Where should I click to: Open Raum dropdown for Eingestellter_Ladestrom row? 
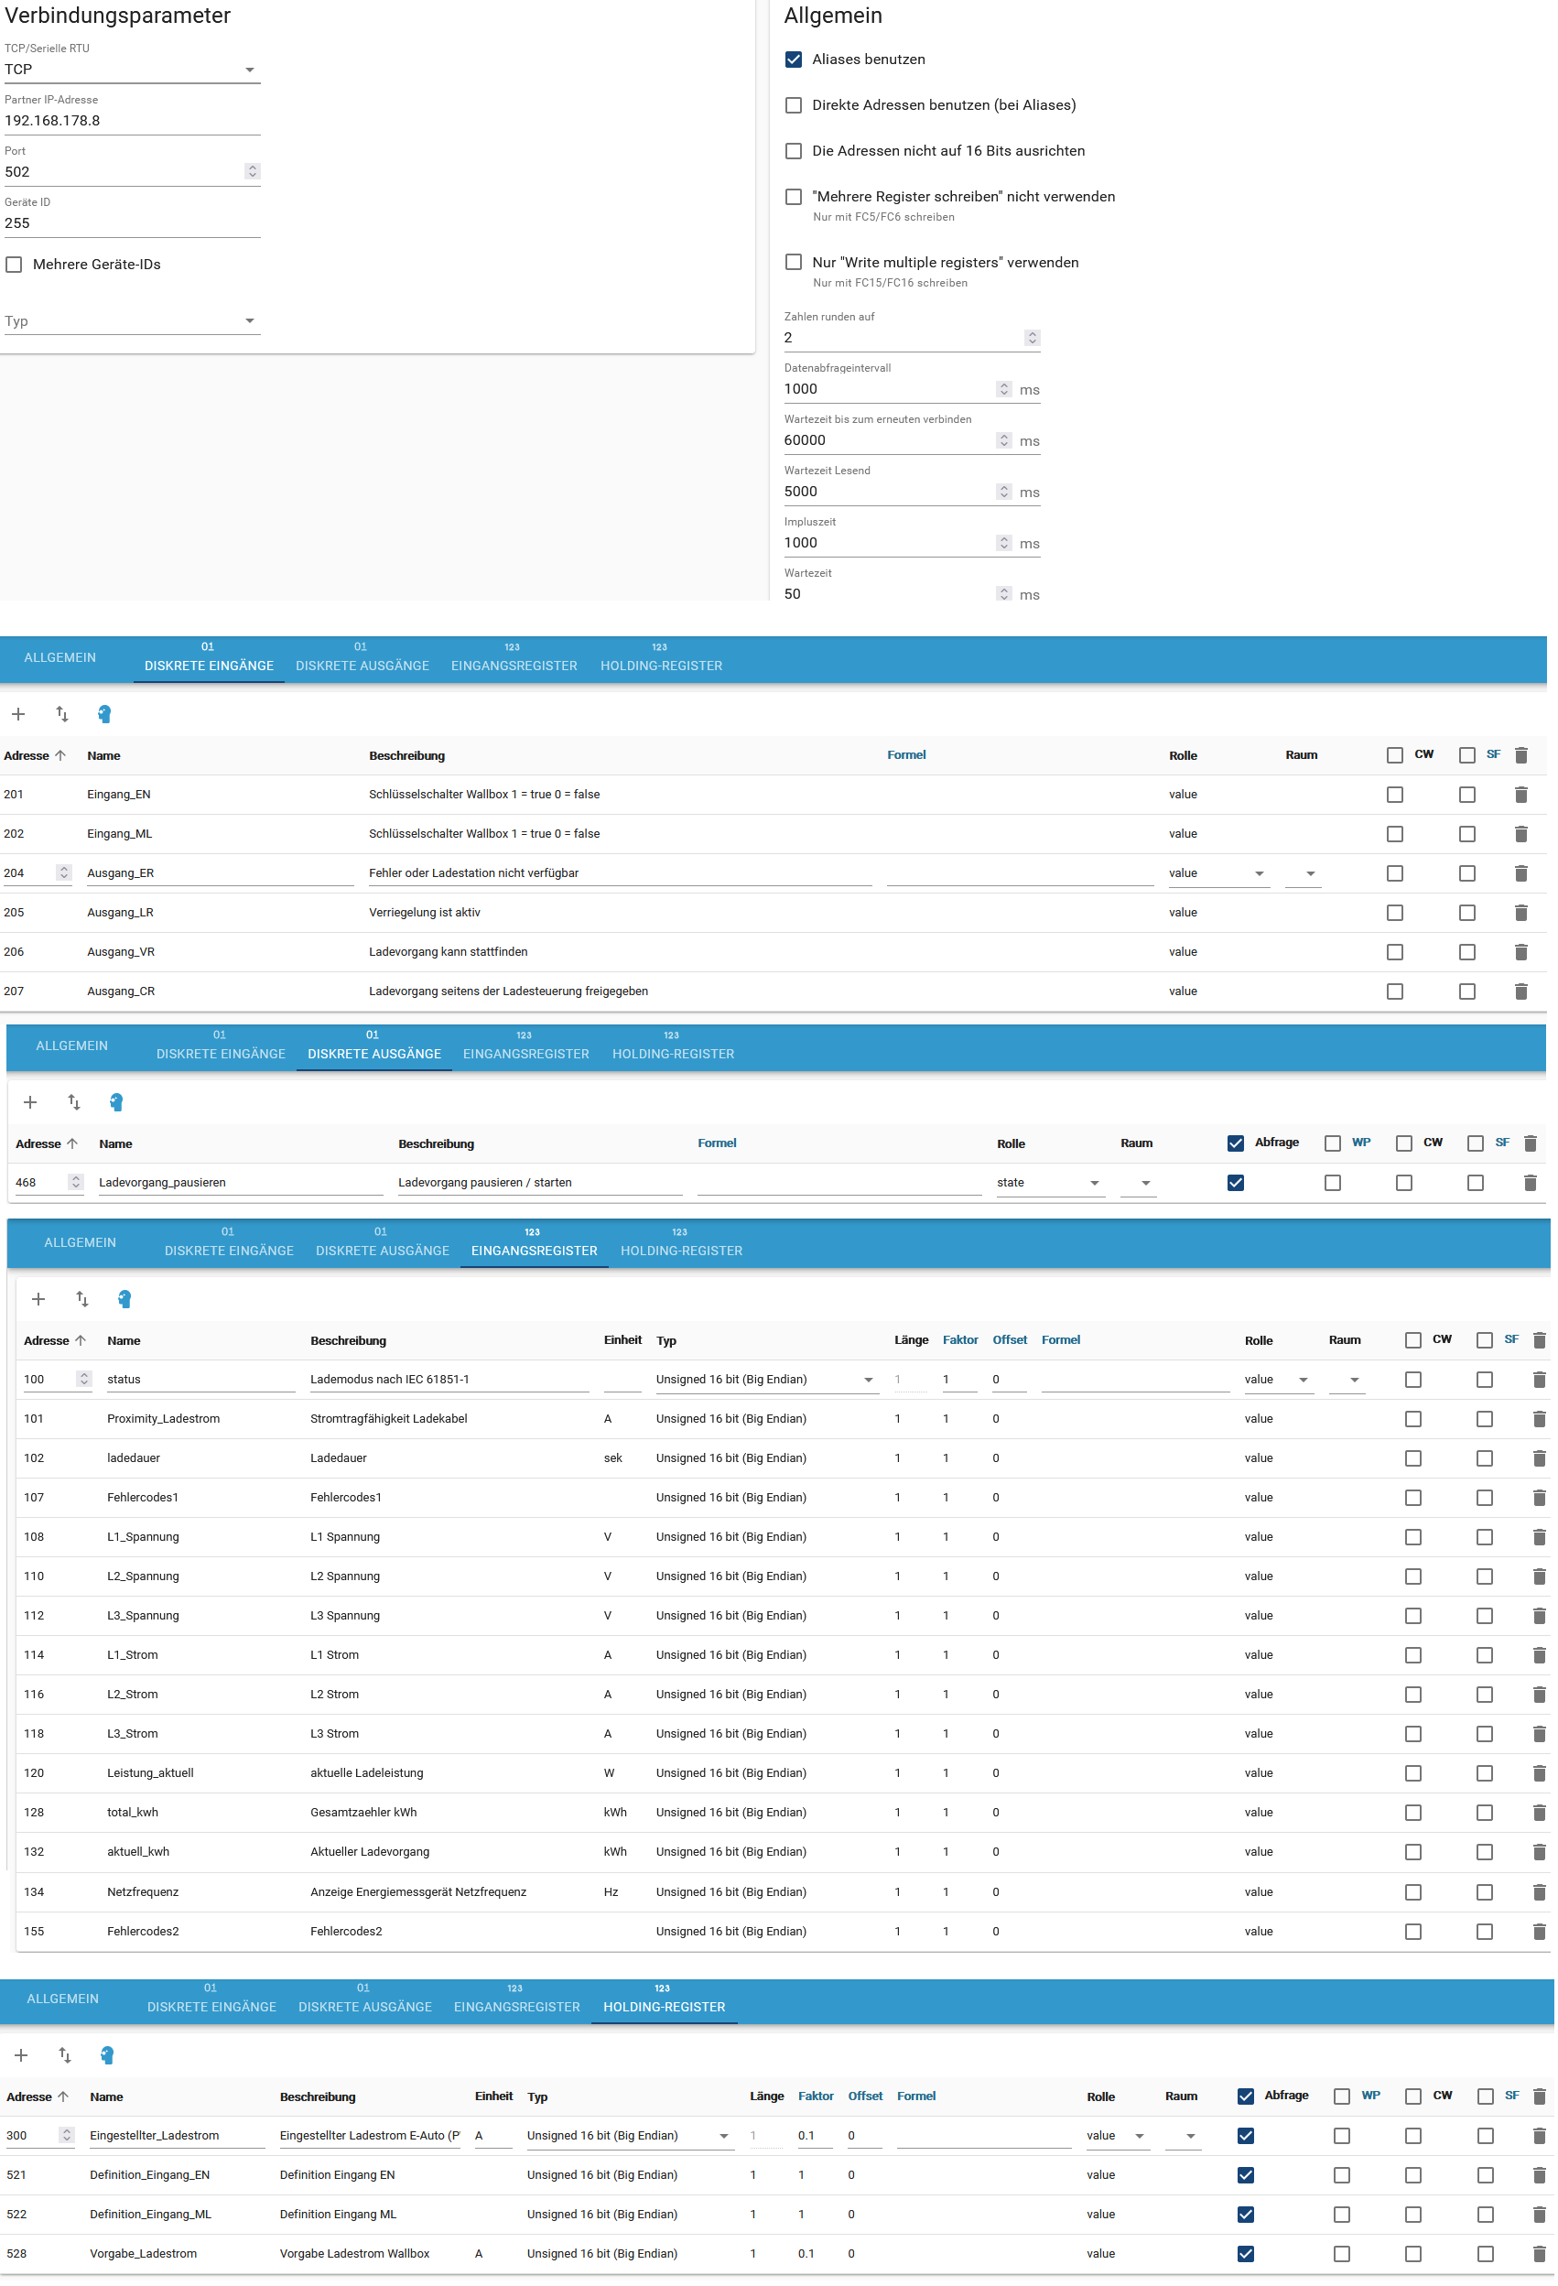point(1183,2137)
